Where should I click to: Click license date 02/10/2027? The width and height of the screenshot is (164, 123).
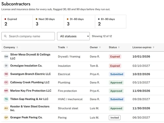coord(141,66)
